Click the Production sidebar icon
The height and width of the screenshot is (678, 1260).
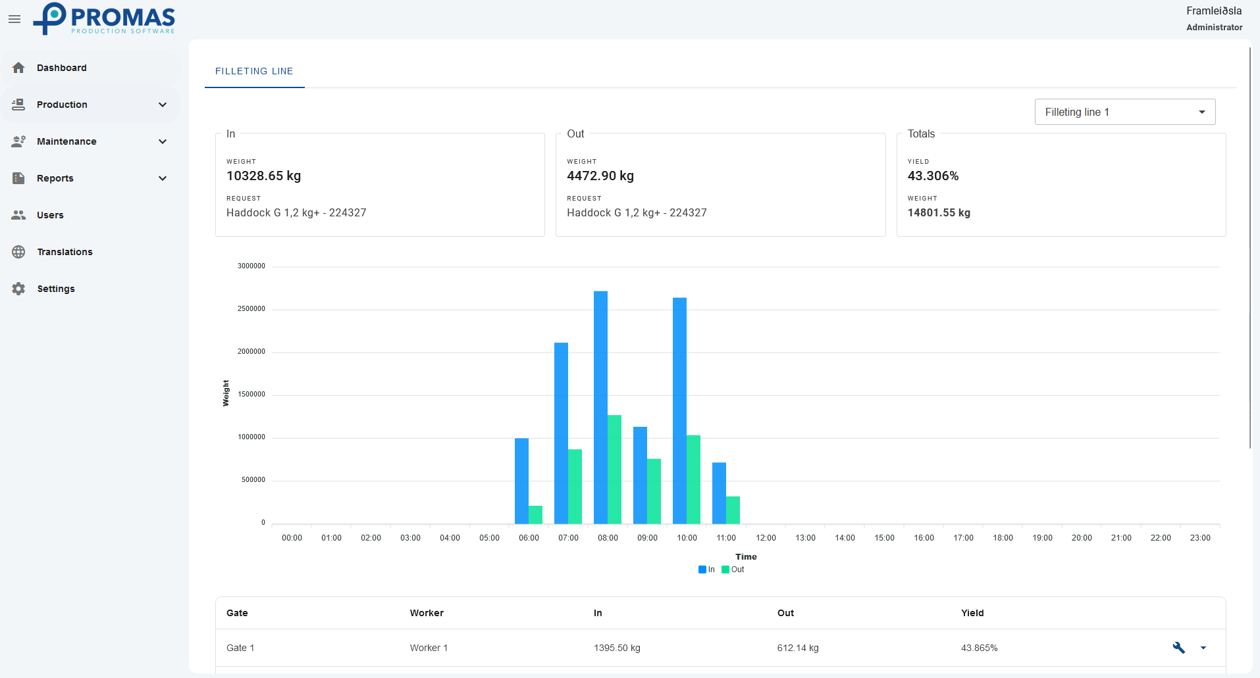(x=18, y=105)
